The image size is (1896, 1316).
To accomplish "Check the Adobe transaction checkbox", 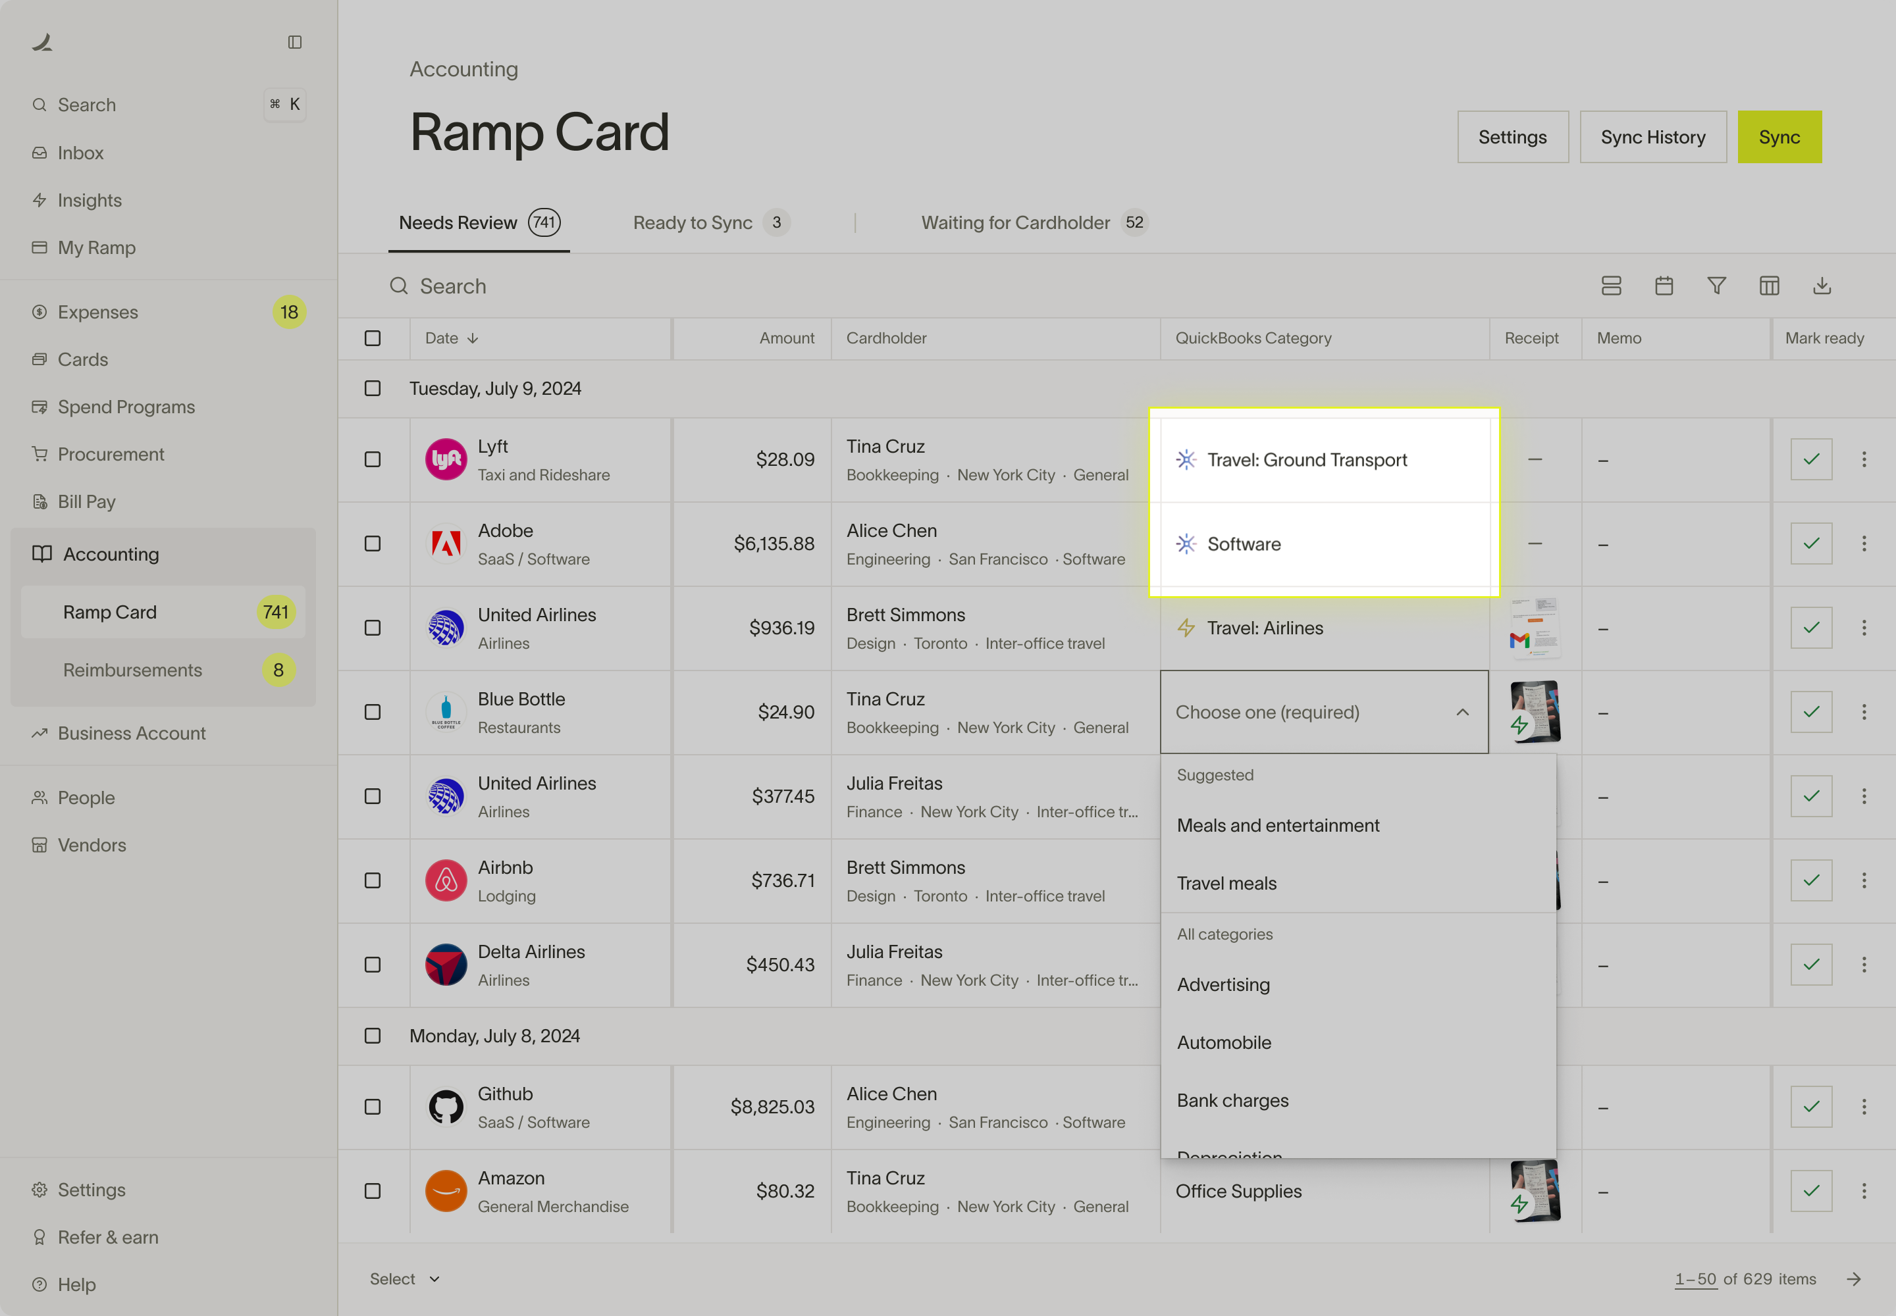I will pos(373,544).
